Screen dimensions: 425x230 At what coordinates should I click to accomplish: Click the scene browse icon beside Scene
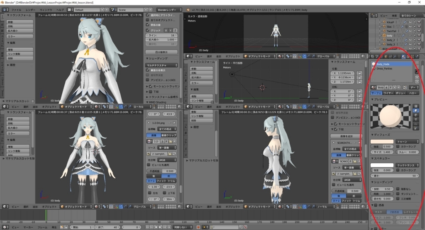point(114,10)
